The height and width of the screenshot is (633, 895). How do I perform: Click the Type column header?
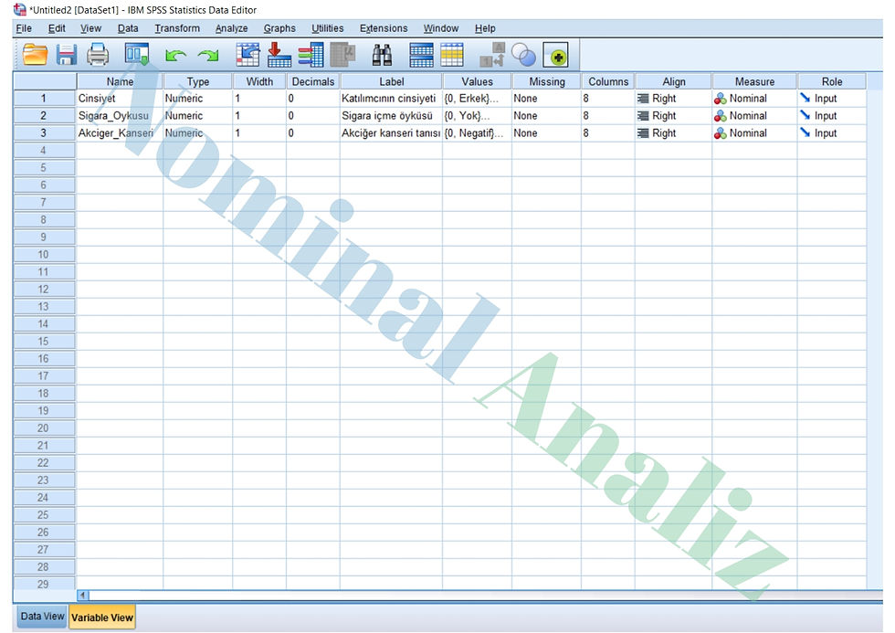click(x=198, y=81)
